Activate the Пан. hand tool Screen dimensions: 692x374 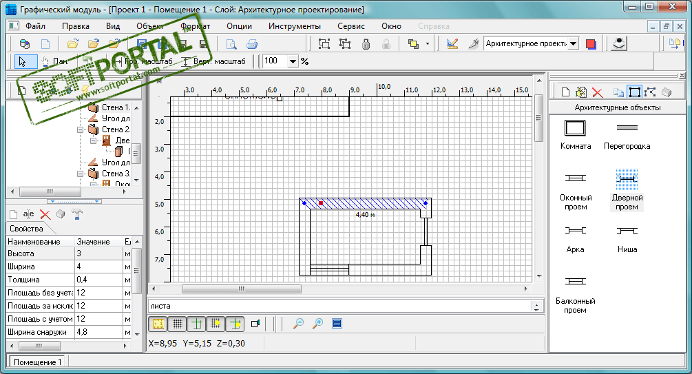[x=54, y=61]
